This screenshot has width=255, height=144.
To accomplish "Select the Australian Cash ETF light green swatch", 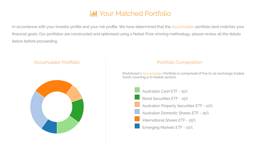I will (137, 90).
